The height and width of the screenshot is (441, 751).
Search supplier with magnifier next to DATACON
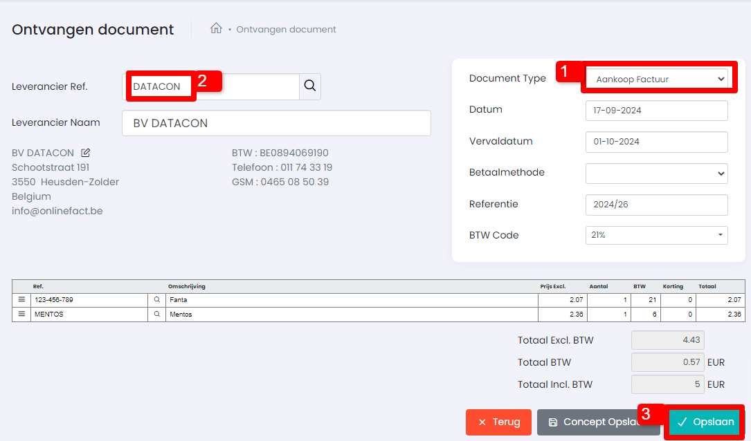point(310,86)
